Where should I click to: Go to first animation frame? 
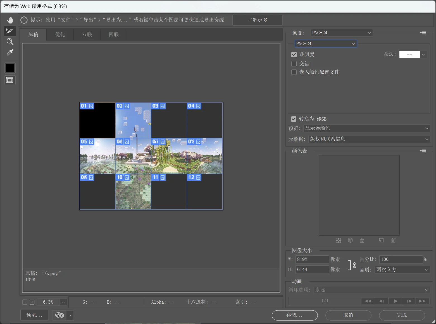tap(368, 301)
